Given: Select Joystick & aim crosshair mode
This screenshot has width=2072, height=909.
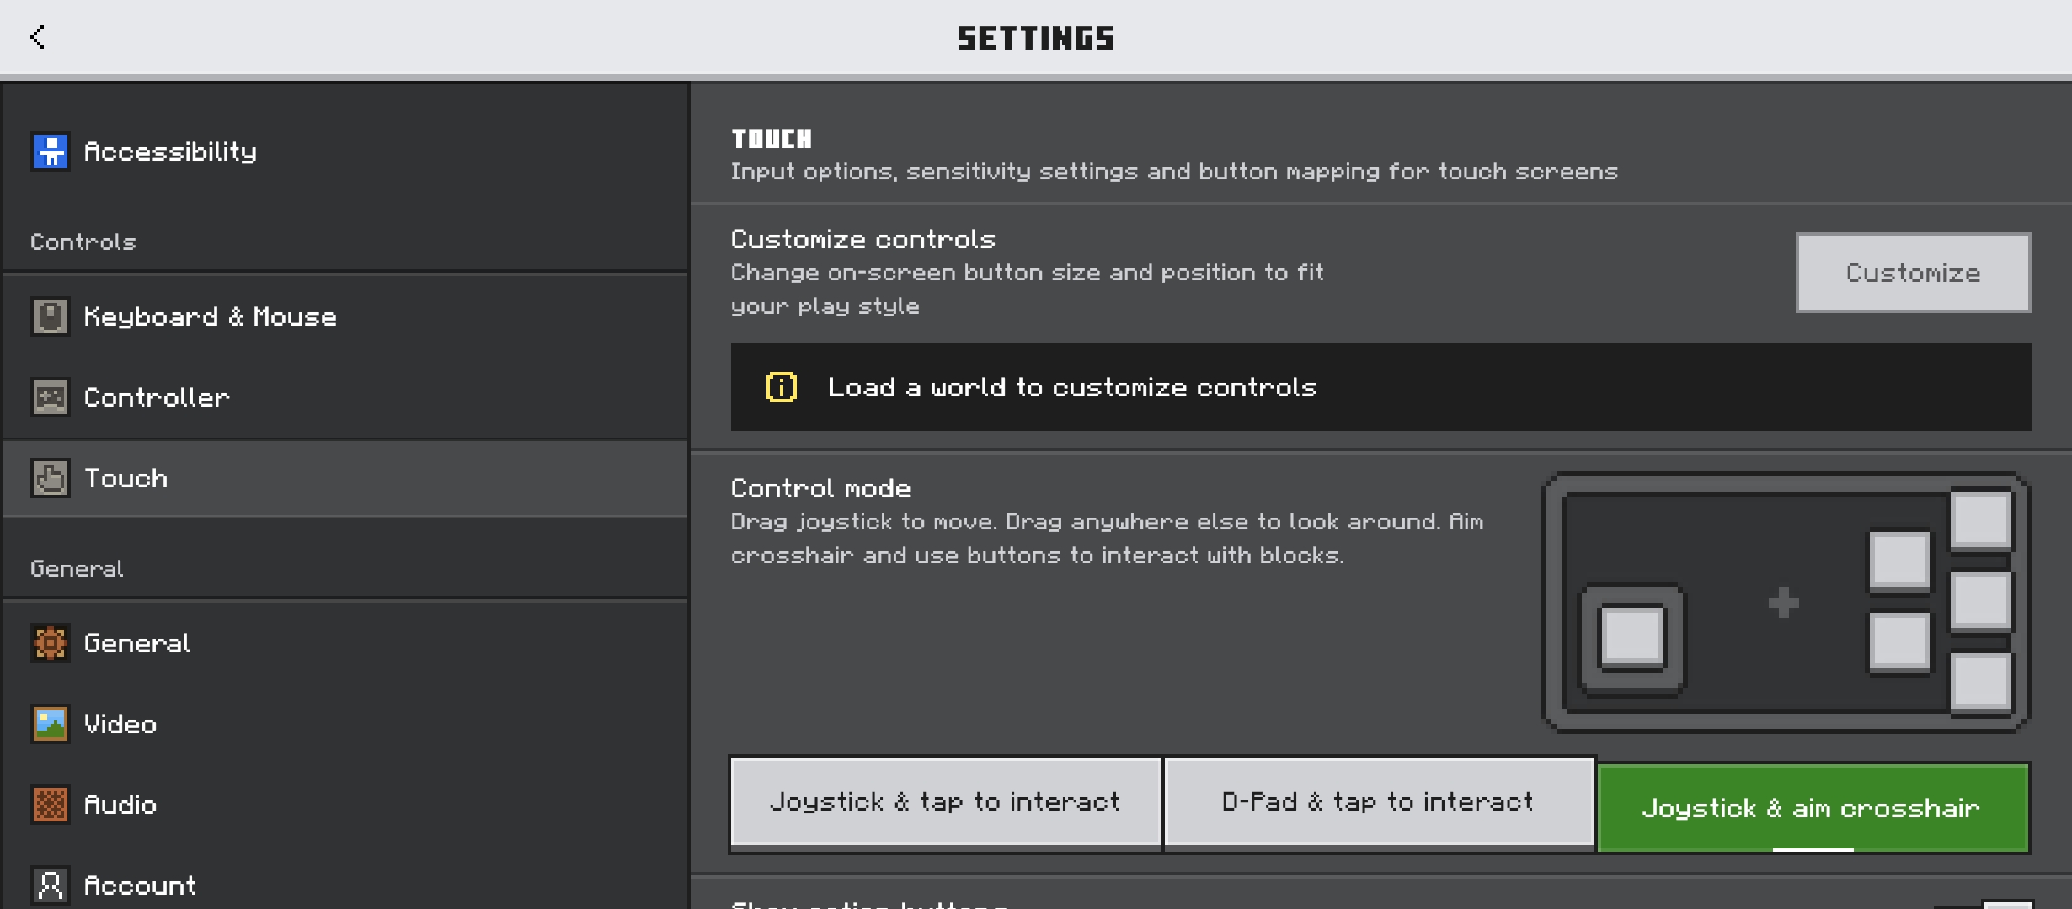Looking at the screenshot, I should tap(1811, 808).
